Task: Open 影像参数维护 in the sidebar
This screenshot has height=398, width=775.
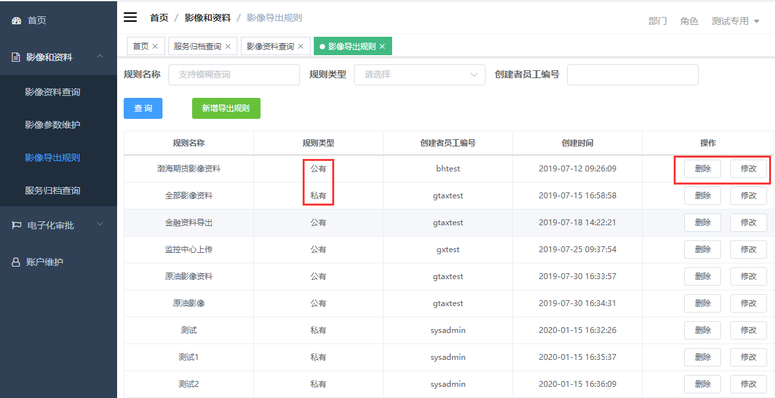Action: pos(59,125)
